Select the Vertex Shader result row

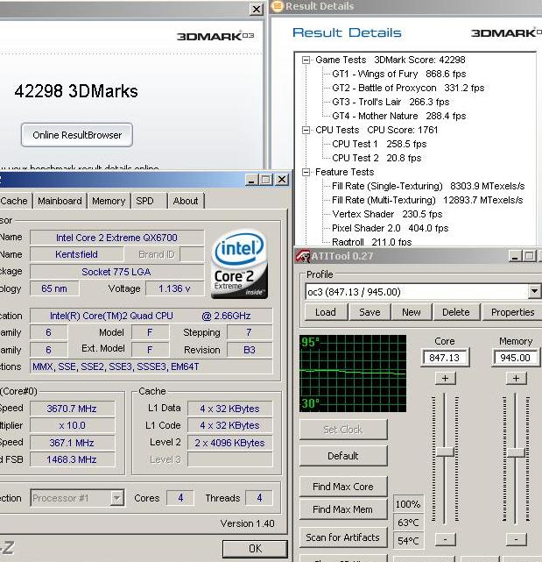click(x=387, y=214)
